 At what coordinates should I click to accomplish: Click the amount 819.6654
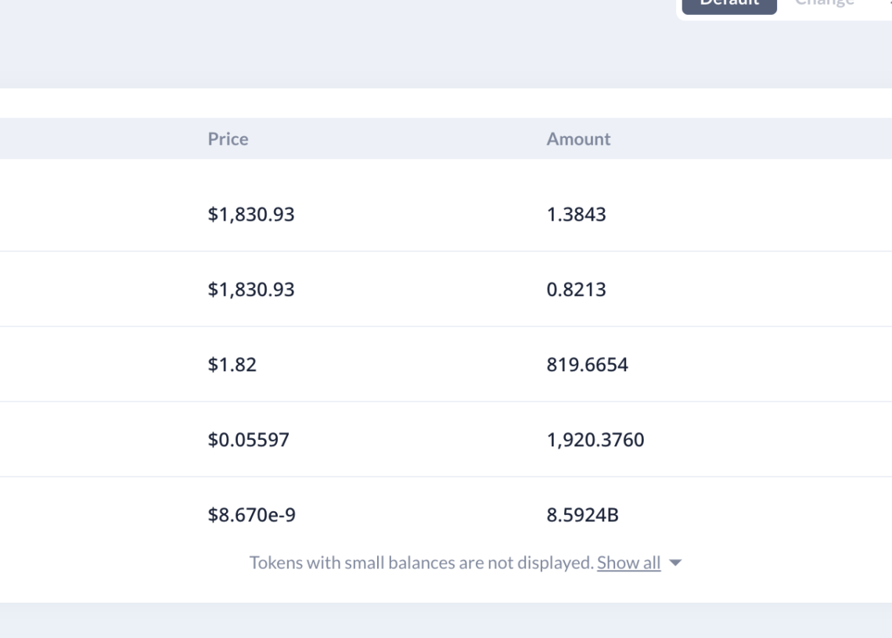click(x=587, y=365)
